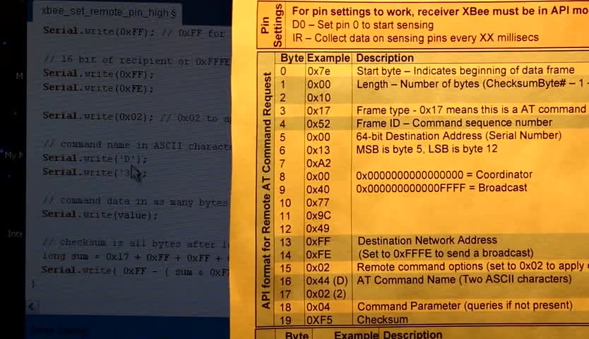The image size is (589, 339).
Task: Click the 'long sum = 0x17 + 0xFF' line
Action: pos(136,257)
